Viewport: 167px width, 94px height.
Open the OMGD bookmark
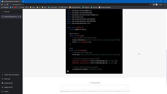(x=63, y=7)
